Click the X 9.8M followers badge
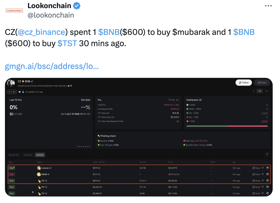This screenshot has height=203, width=280. (12, 92)
